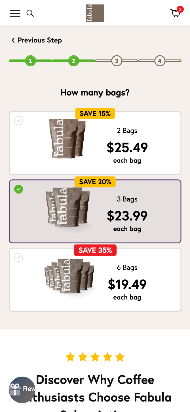The image size is (190, 412).
Task: Go to step 2 in progress bar
Action: [73, 61]
